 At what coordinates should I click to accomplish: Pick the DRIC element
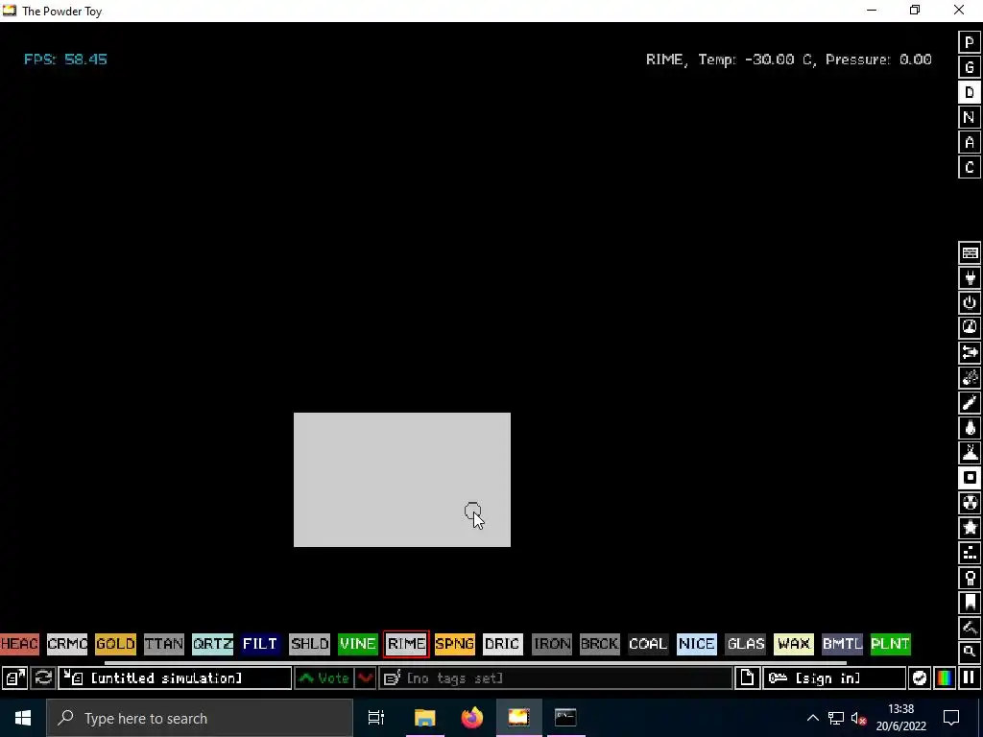pos(503,644)
